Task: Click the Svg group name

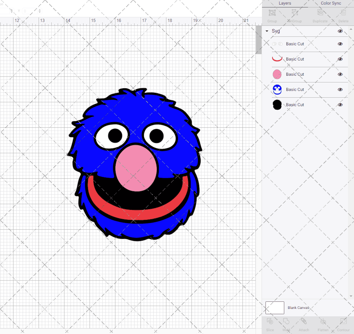Action: [x=276, y=31]
